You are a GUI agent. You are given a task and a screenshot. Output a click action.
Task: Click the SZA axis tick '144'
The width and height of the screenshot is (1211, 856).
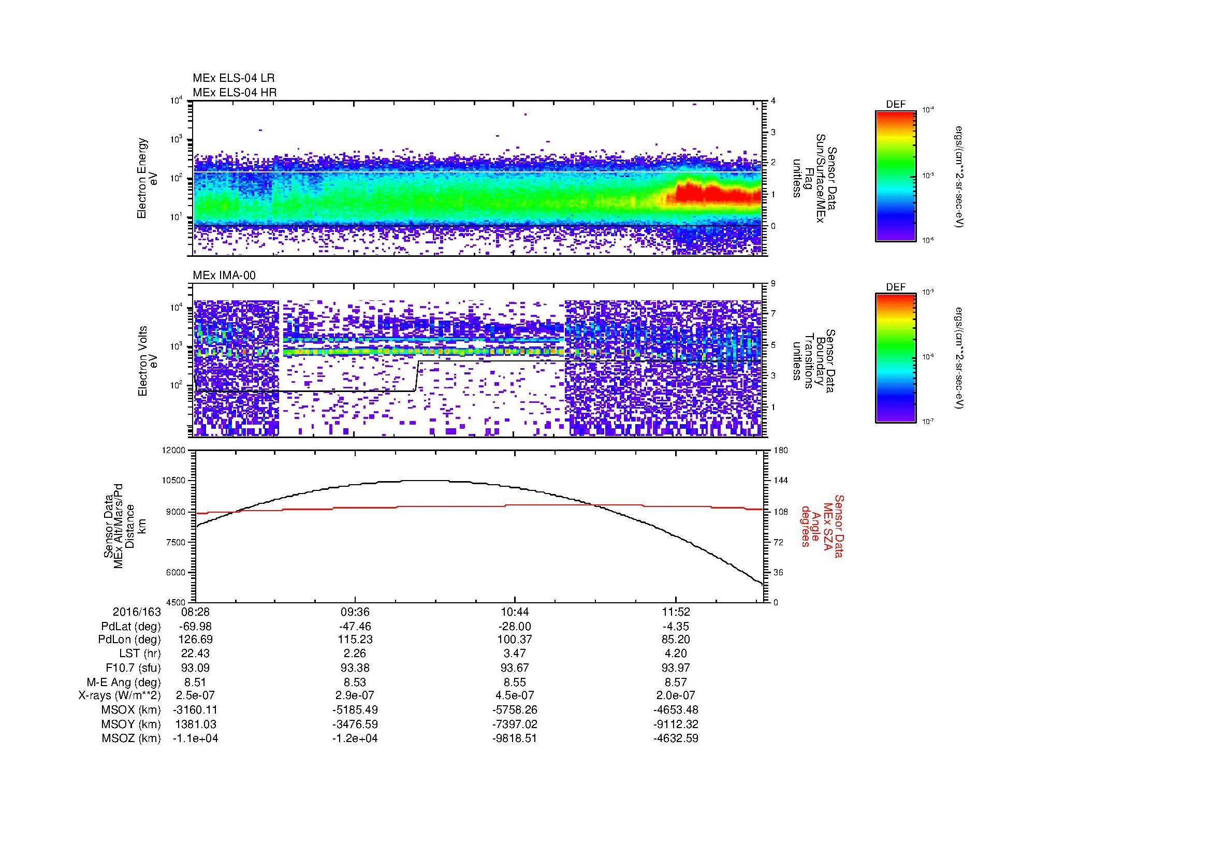[x=781, y=481]
